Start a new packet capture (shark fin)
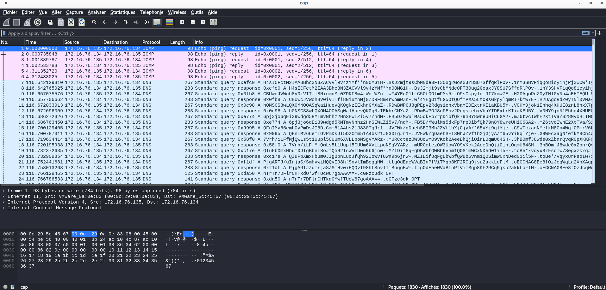606x290 pixels. click(6, 22)
